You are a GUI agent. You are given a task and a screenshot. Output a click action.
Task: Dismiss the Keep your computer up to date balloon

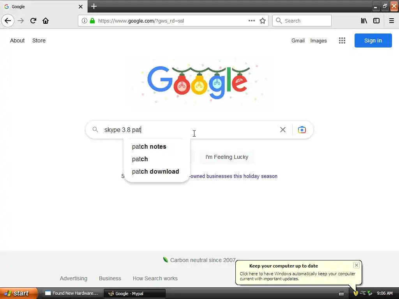[x=356, y=265]
